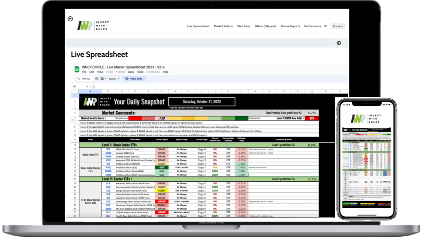The width and height of the screenshot is (422, 237).
Task: Select row 1 header
Action: coord(75,95)
